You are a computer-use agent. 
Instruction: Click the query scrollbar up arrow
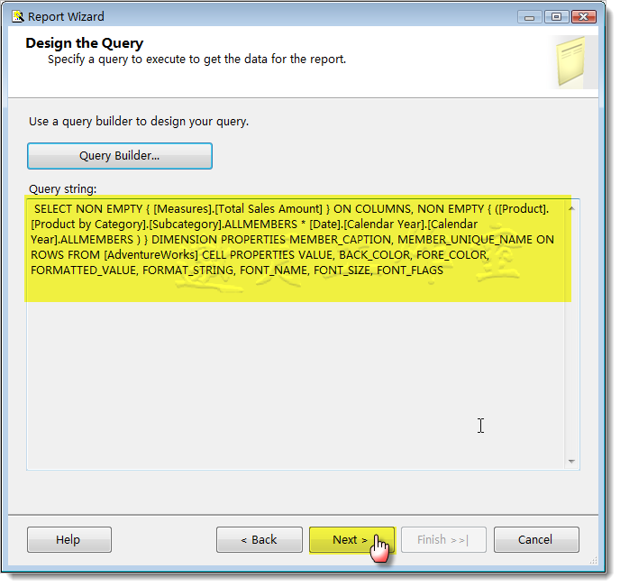pyautogui.click(x=571, y=208)
